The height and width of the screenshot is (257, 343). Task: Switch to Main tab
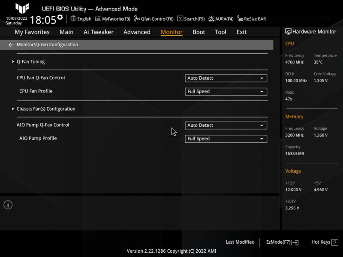(x=66, y=32)
